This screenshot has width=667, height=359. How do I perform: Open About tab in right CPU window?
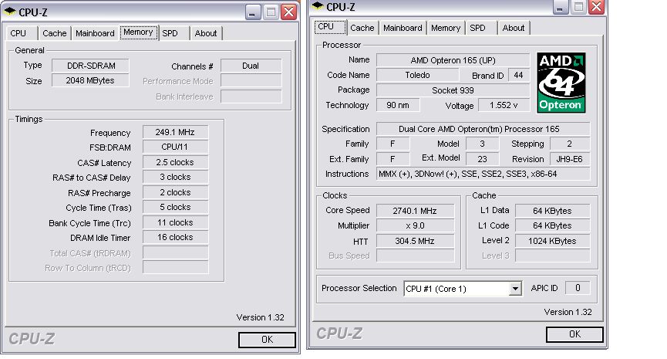click(514, 28)
